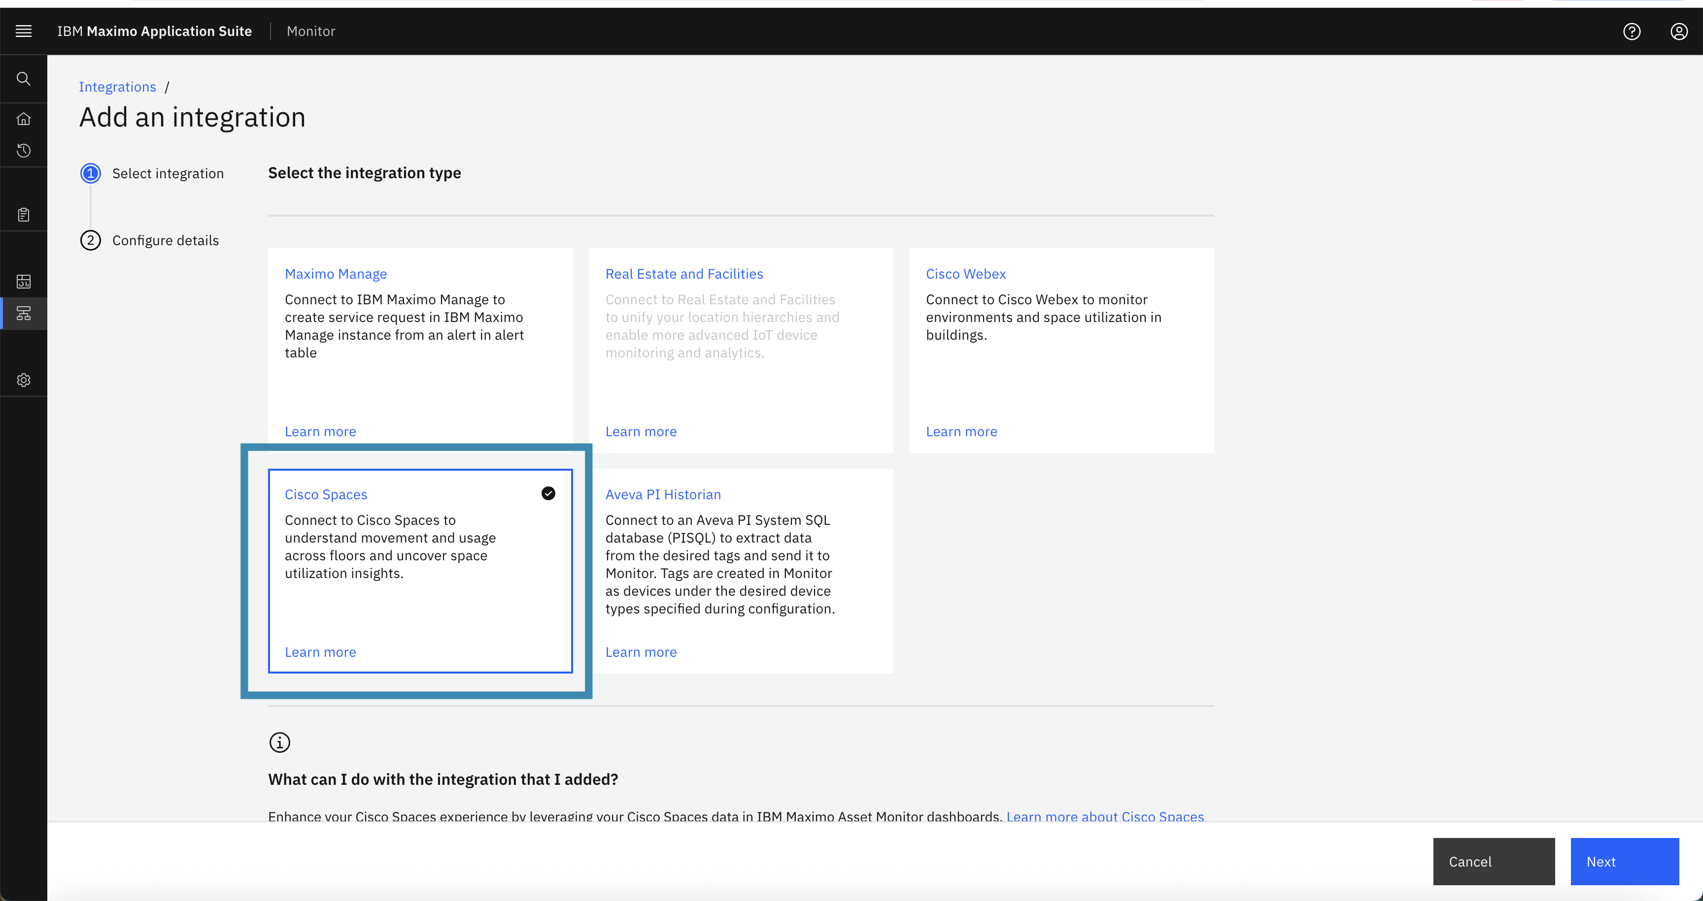Select the Real Estate and Facilities card
The image size is (1703, 901).
(741, 350)
